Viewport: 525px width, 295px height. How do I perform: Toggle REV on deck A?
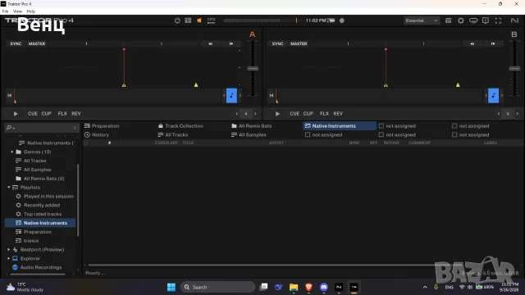76,114
